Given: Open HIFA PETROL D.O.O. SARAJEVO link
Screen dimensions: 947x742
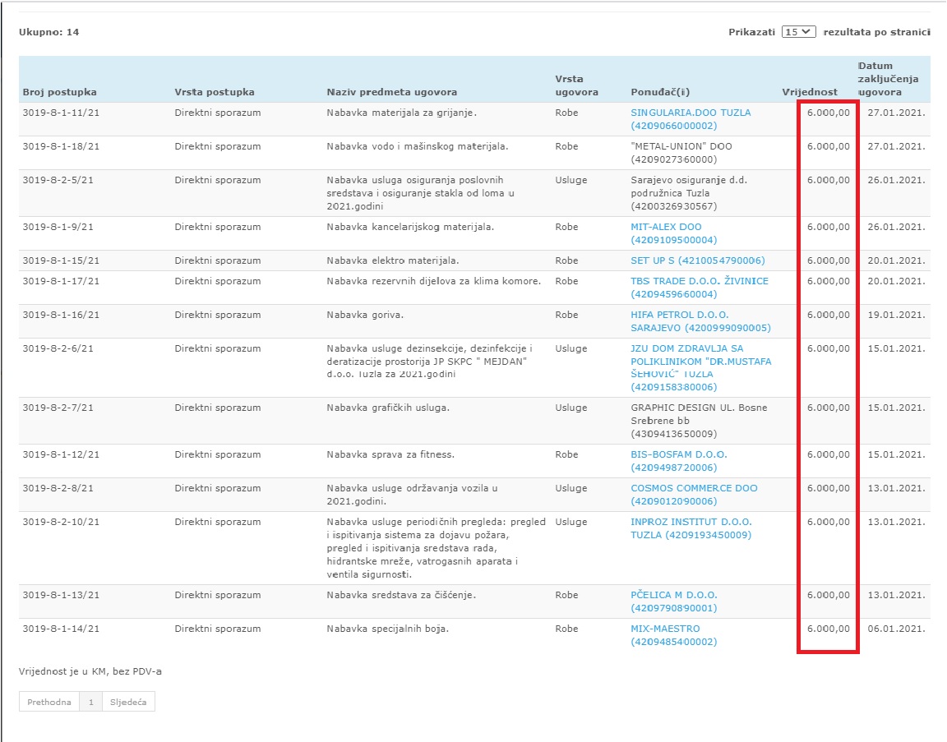Looking at the screenshot, I should click(700, 321).
